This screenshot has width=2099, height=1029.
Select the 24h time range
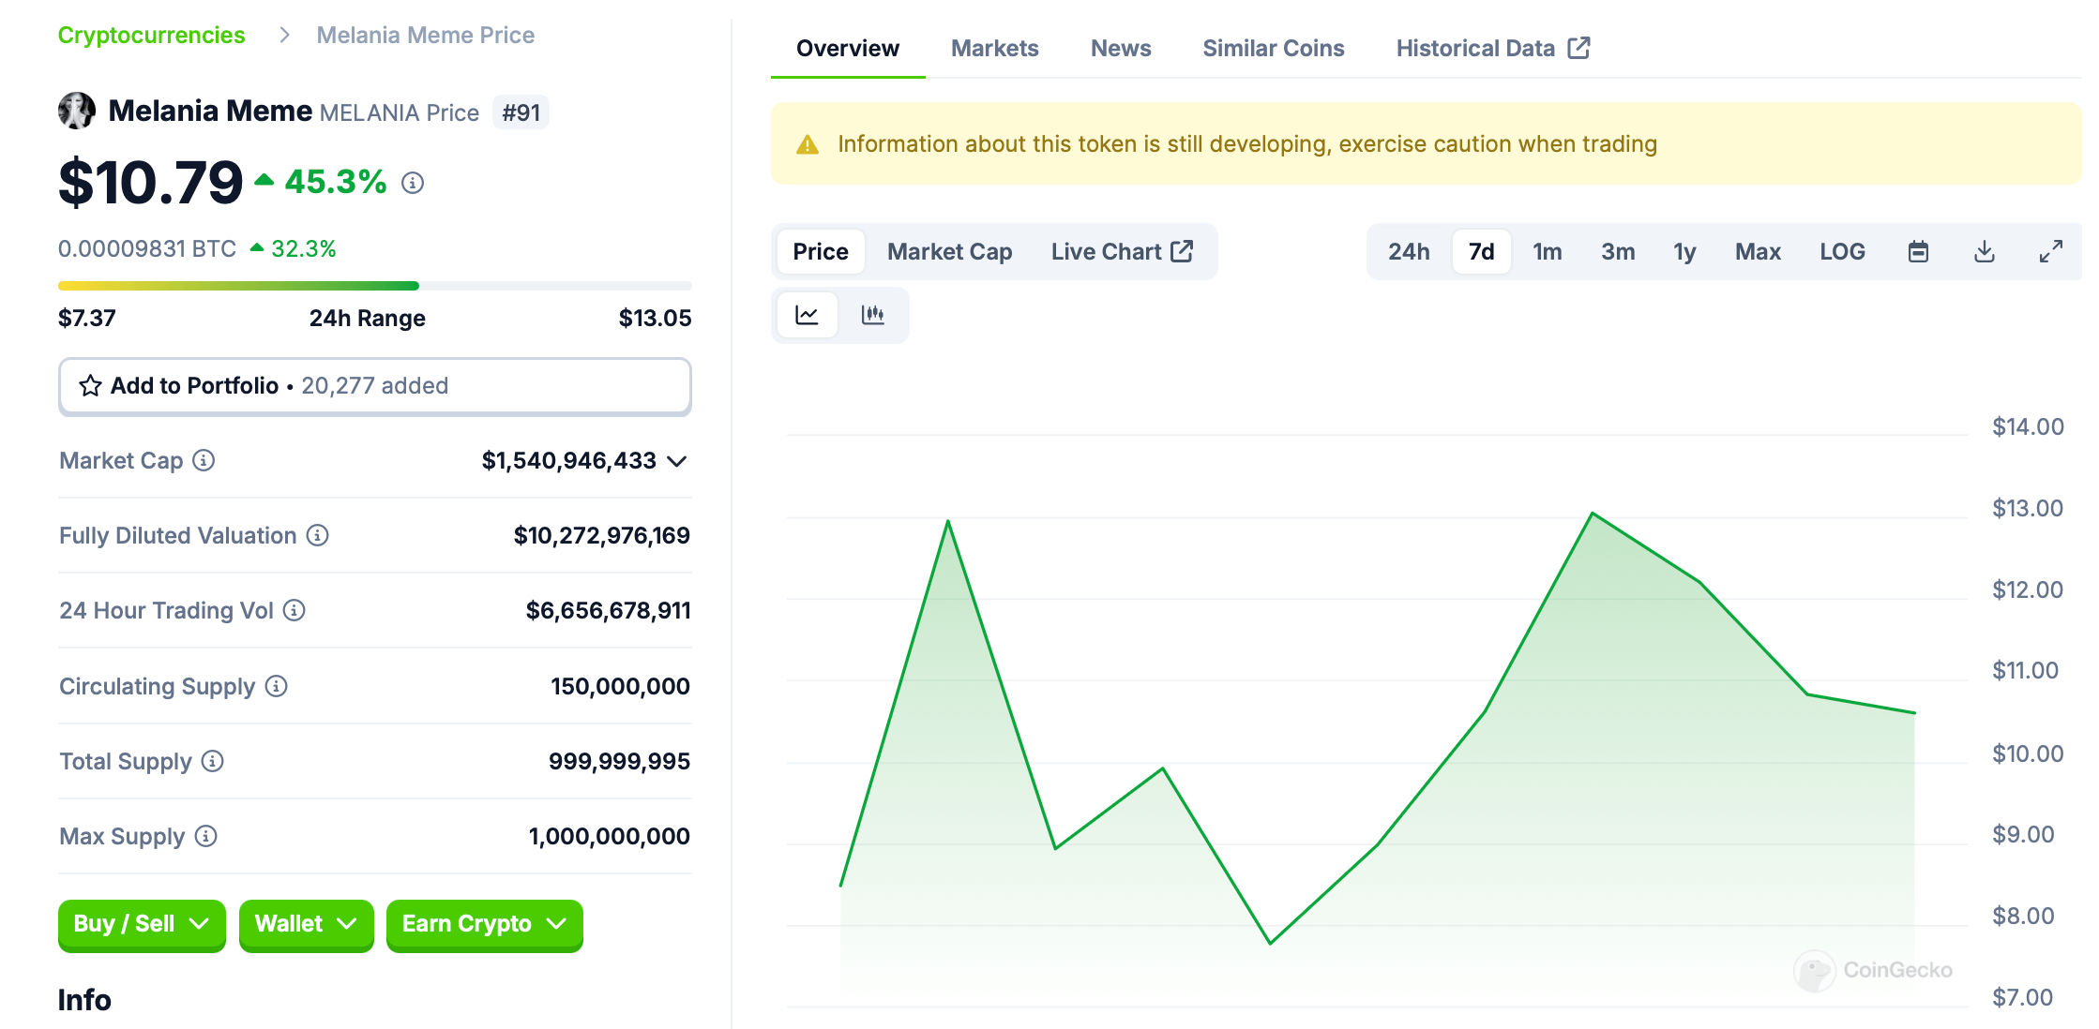point(1409,251)
